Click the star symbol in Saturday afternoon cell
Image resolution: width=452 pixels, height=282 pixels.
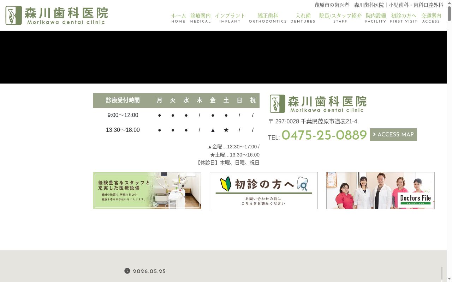[x=226, y=130]
